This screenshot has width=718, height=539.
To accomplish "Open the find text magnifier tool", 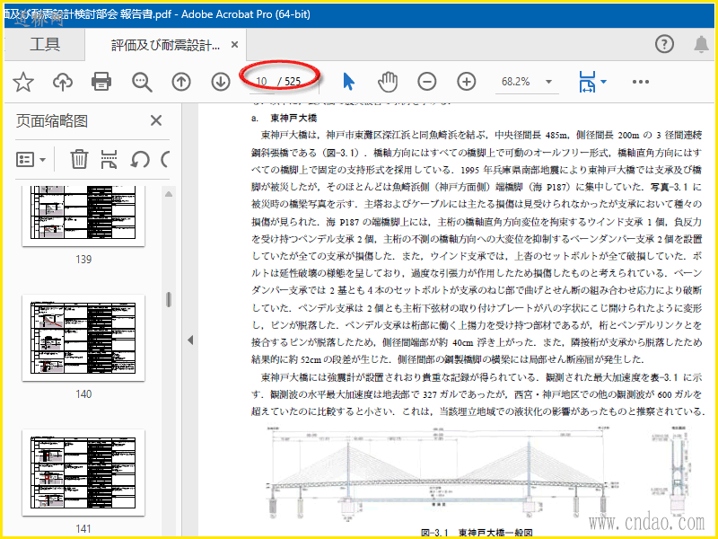I will [142, 82].
